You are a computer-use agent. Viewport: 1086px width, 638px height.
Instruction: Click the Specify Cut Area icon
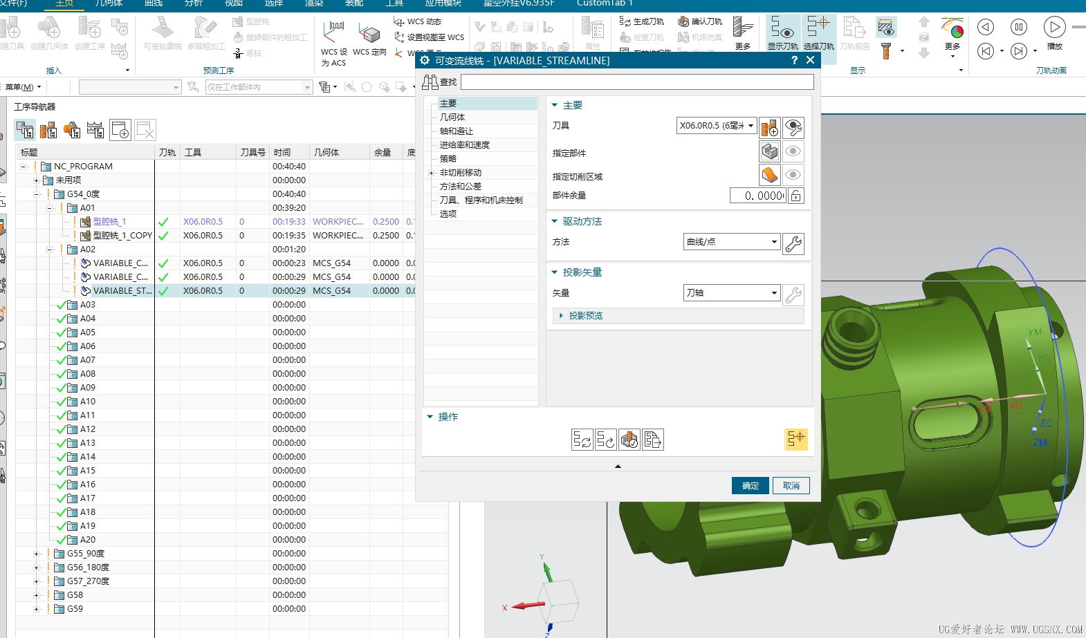(x=770, y=175)
